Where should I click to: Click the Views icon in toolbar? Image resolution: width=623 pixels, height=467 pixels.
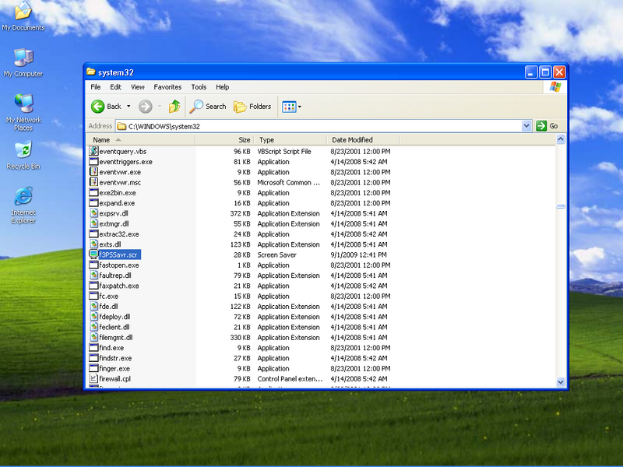tap(289, 107)
